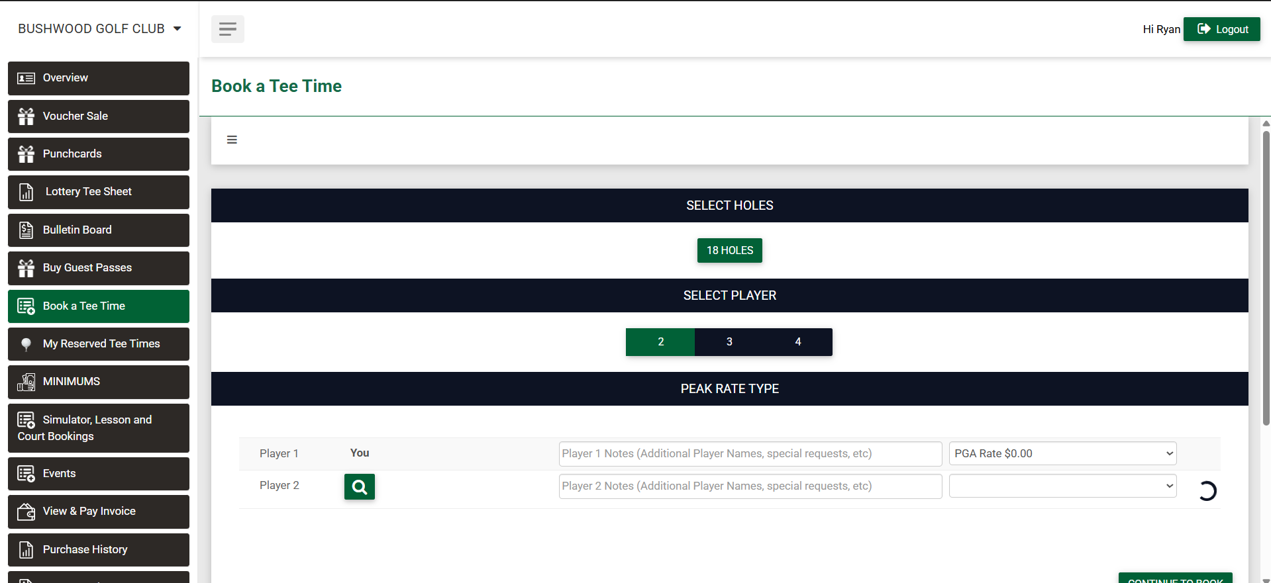1271x583 pixels.
Task: Click the Lottery Tee Sheet document icon
Action: point(26,192)
